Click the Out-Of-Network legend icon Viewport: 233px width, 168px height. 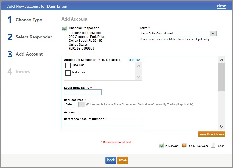pos(184,146)
